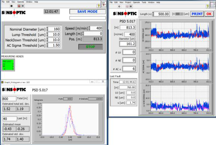Click Last Fault Time value 12:01:44.6
Image resolution: width=216 pixels, height=145 pixels.
[x=127, y=82]
